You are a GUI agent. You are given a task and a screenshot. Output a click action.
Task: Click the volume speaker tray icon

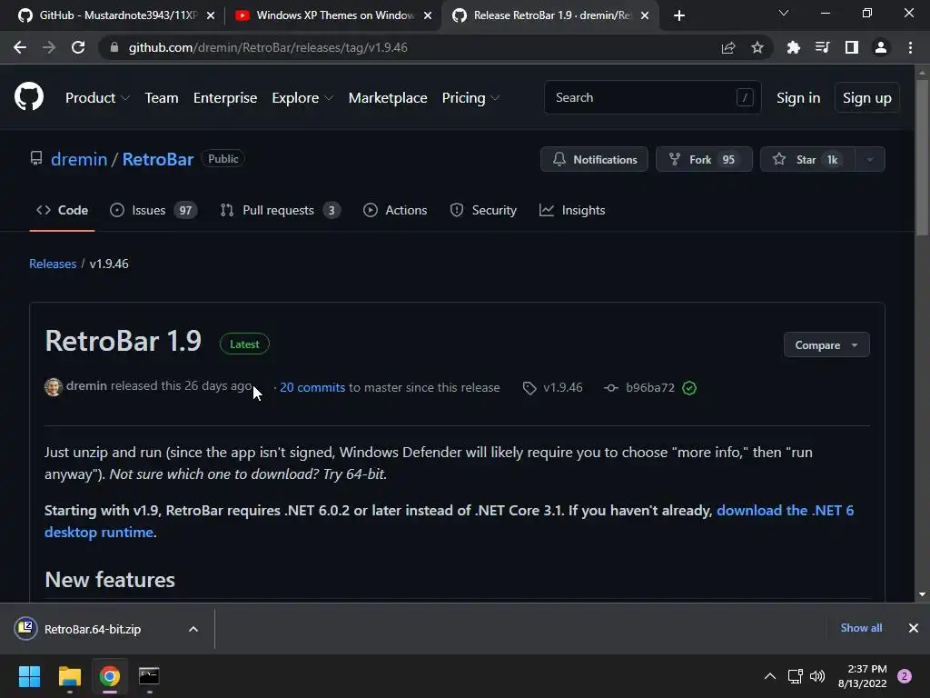click(x=817, y=676)
